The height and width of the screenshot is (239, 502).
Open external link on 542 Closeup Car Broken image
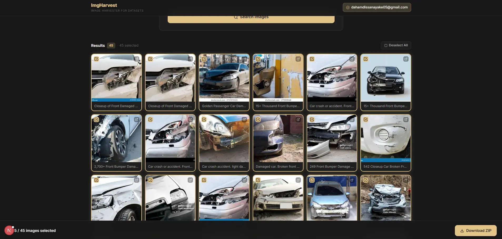pos(406,119)
